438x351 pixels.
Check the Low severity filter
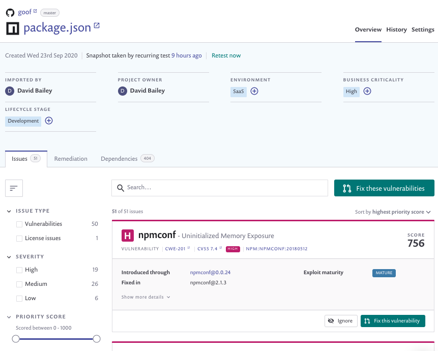(x=19, y=299)
